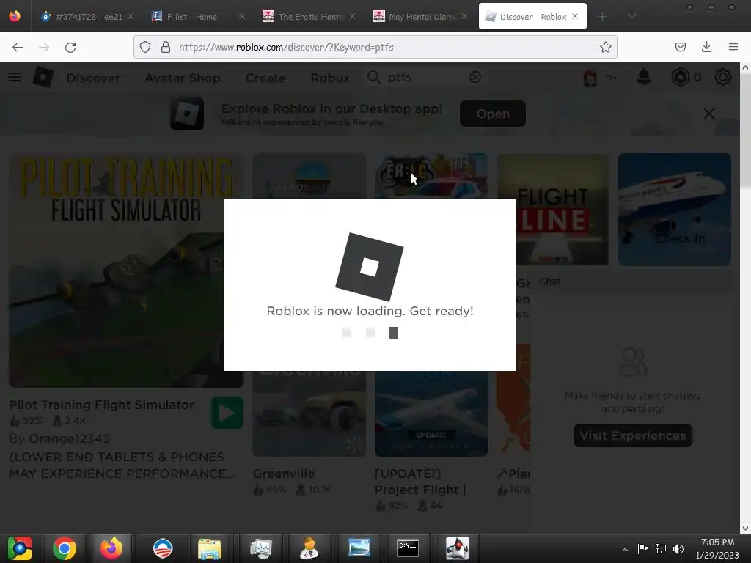
Task: Click the green play button for Pilot Training
Action: coord(227,413)
